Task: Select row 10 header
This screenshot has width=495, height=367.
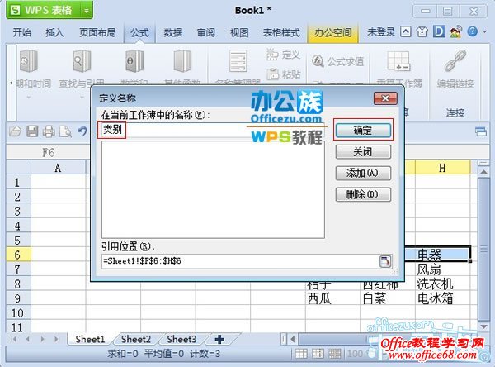Action: (x=18, y=313)
